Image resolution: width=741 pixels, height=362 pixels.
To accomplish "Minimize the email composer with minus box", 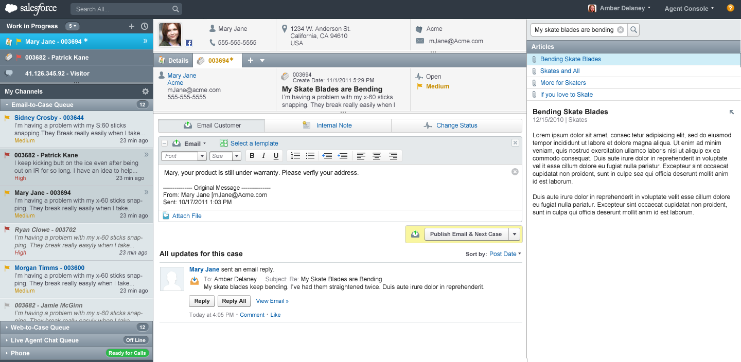I will coord(165,143).
